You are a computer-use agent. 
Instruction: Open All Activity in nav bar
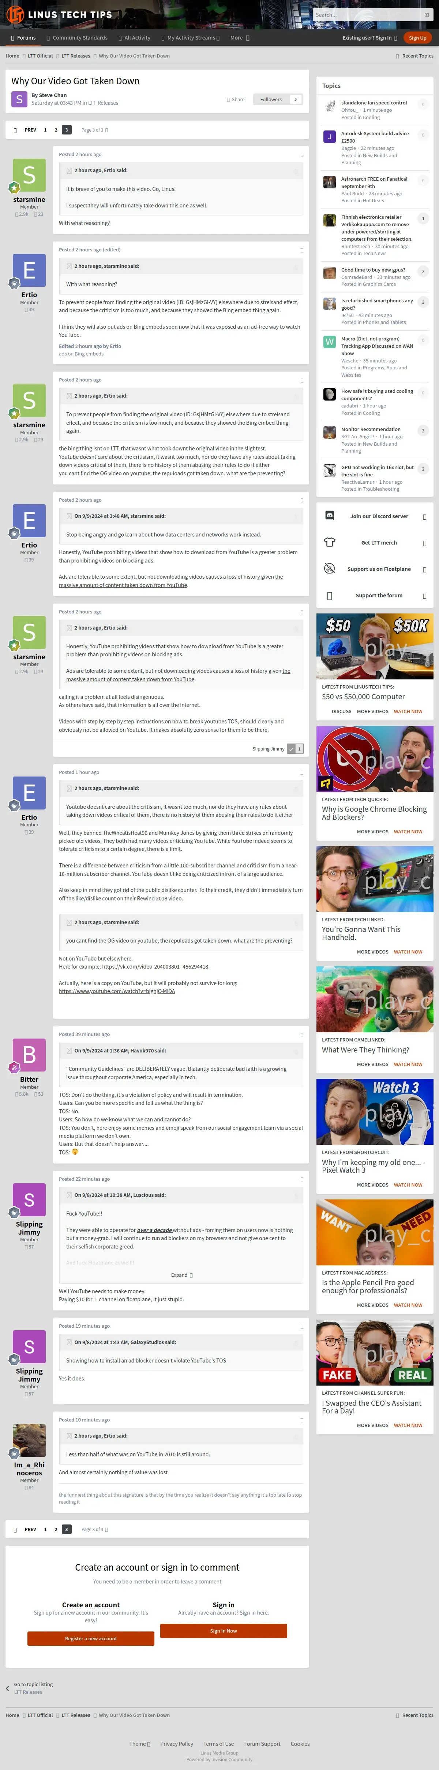coord(134,38)
